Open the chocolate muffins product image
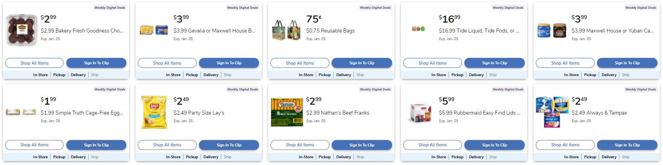This screenshot has height=165, width=663. tap(22, 31)
